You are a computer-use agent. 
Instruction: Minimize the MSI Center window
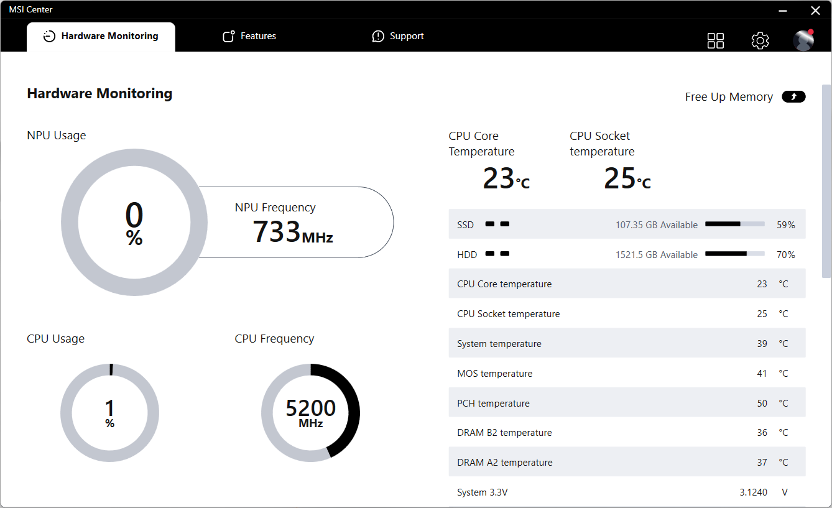[x=783, y=10]
